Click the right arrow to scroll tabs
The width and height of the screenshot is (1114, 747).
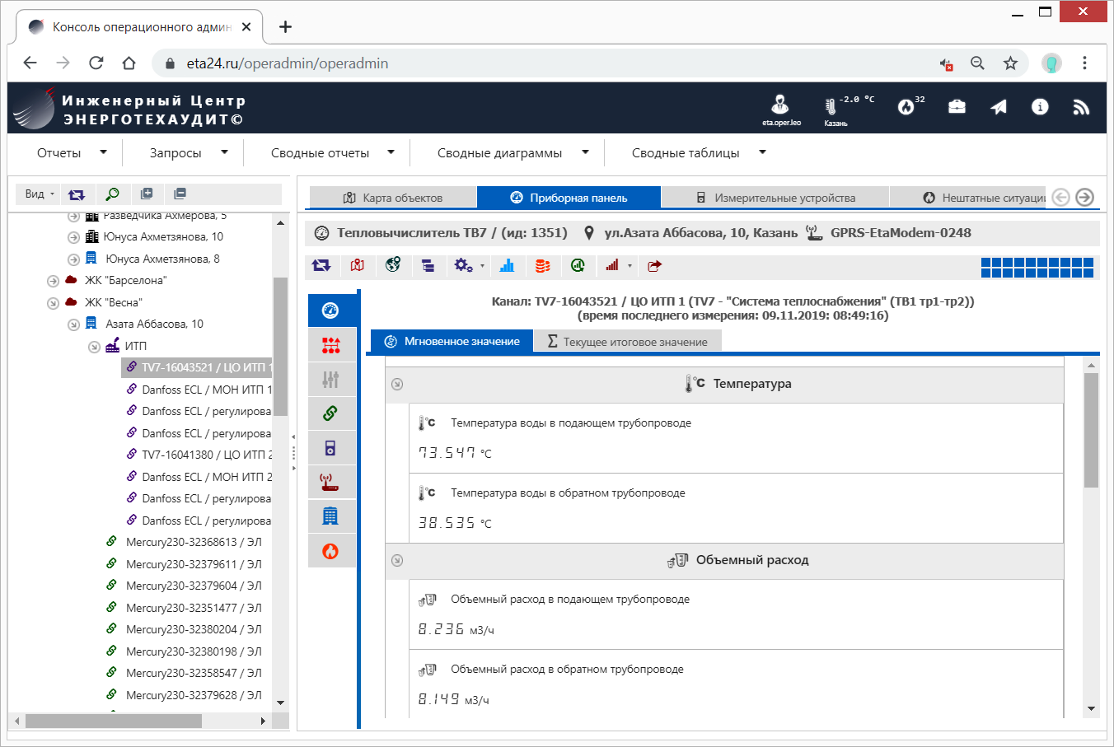point(1084,197)
